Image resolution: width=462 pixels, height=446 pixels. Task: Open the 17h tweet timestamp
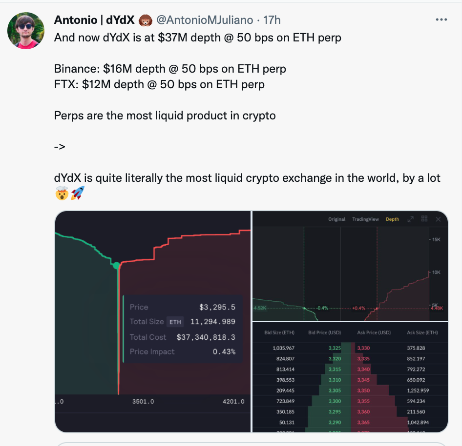[x=272, y=20]
